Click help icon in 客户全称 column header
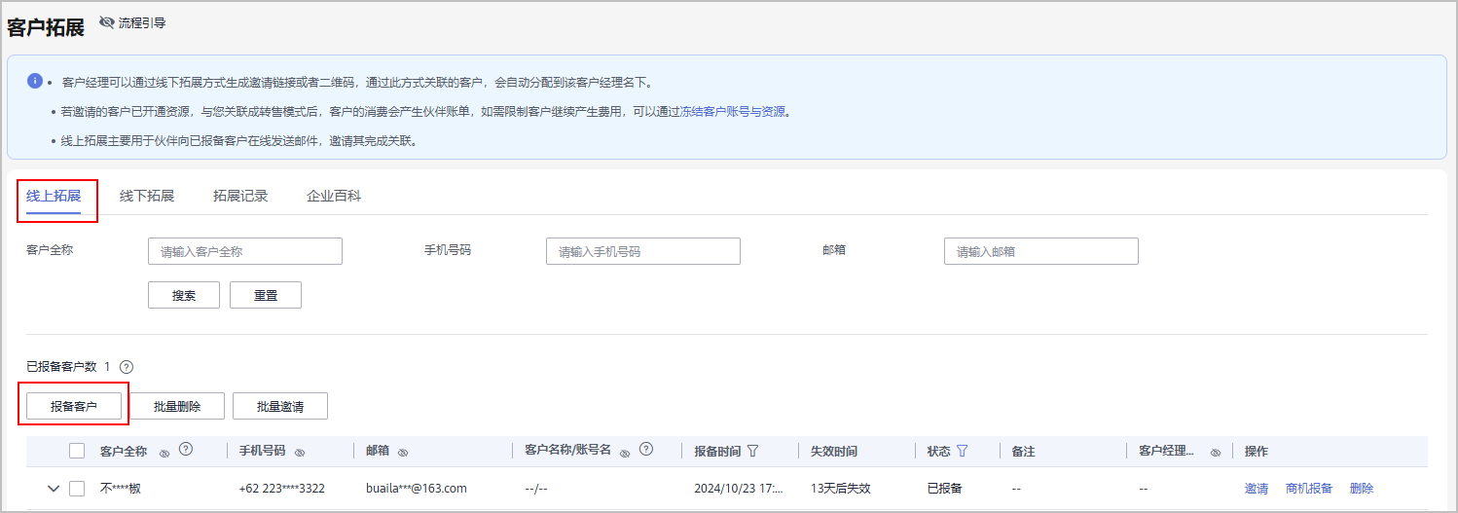Image resolution: width=1458 pixels, height=513 pixels. coord(186,450)
